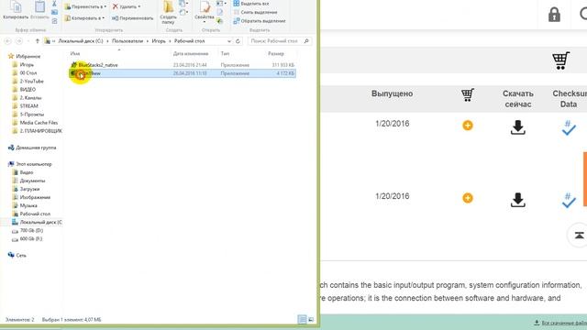Viewport: 587px width, 330px height.
Task: Open the Переместить в dropdown
Action: click(x=85, y=6)
